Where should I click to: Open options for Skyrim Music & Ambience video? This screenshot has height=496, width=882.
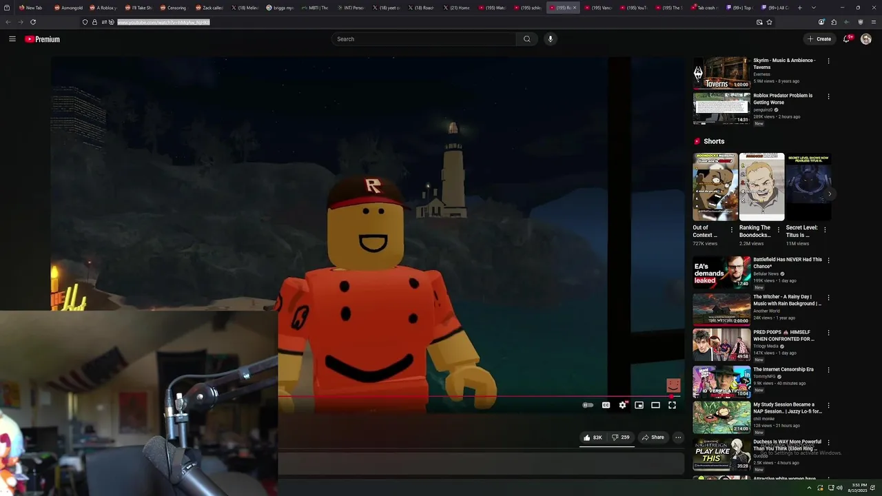(828, 61)
